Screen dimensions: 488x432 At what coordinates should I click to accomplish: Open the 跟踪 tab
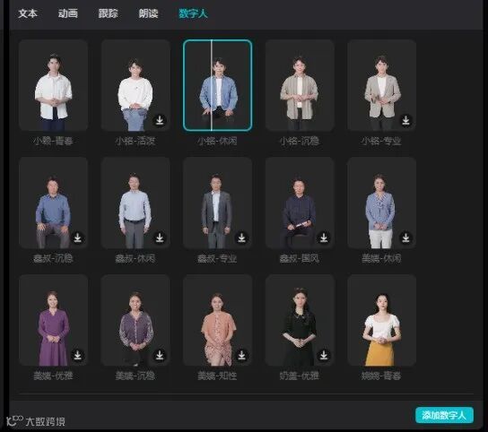point(108,13)
